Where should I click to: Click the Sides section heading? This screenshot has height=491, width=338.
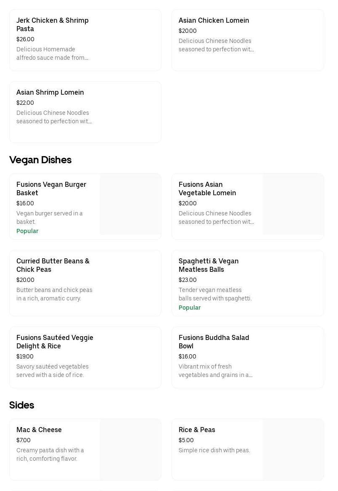[x=22, y=405]
